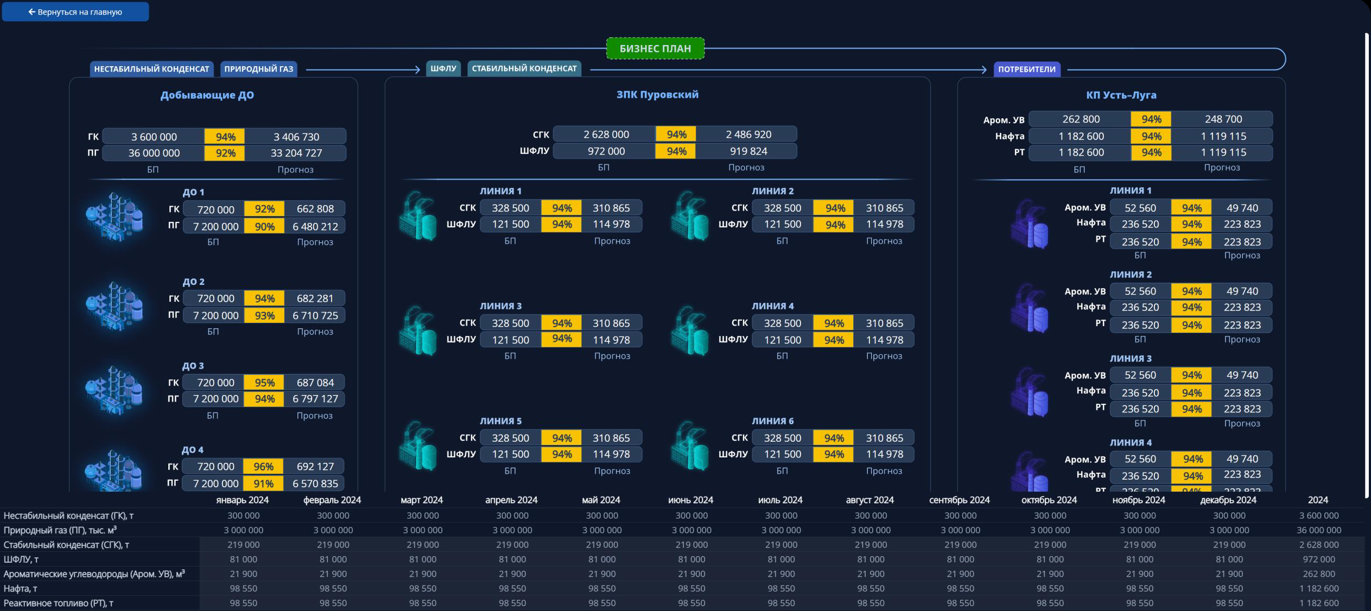
Task: Click ДО 2 ПГ forecast value 6 710 725
Action: point(315,315)
